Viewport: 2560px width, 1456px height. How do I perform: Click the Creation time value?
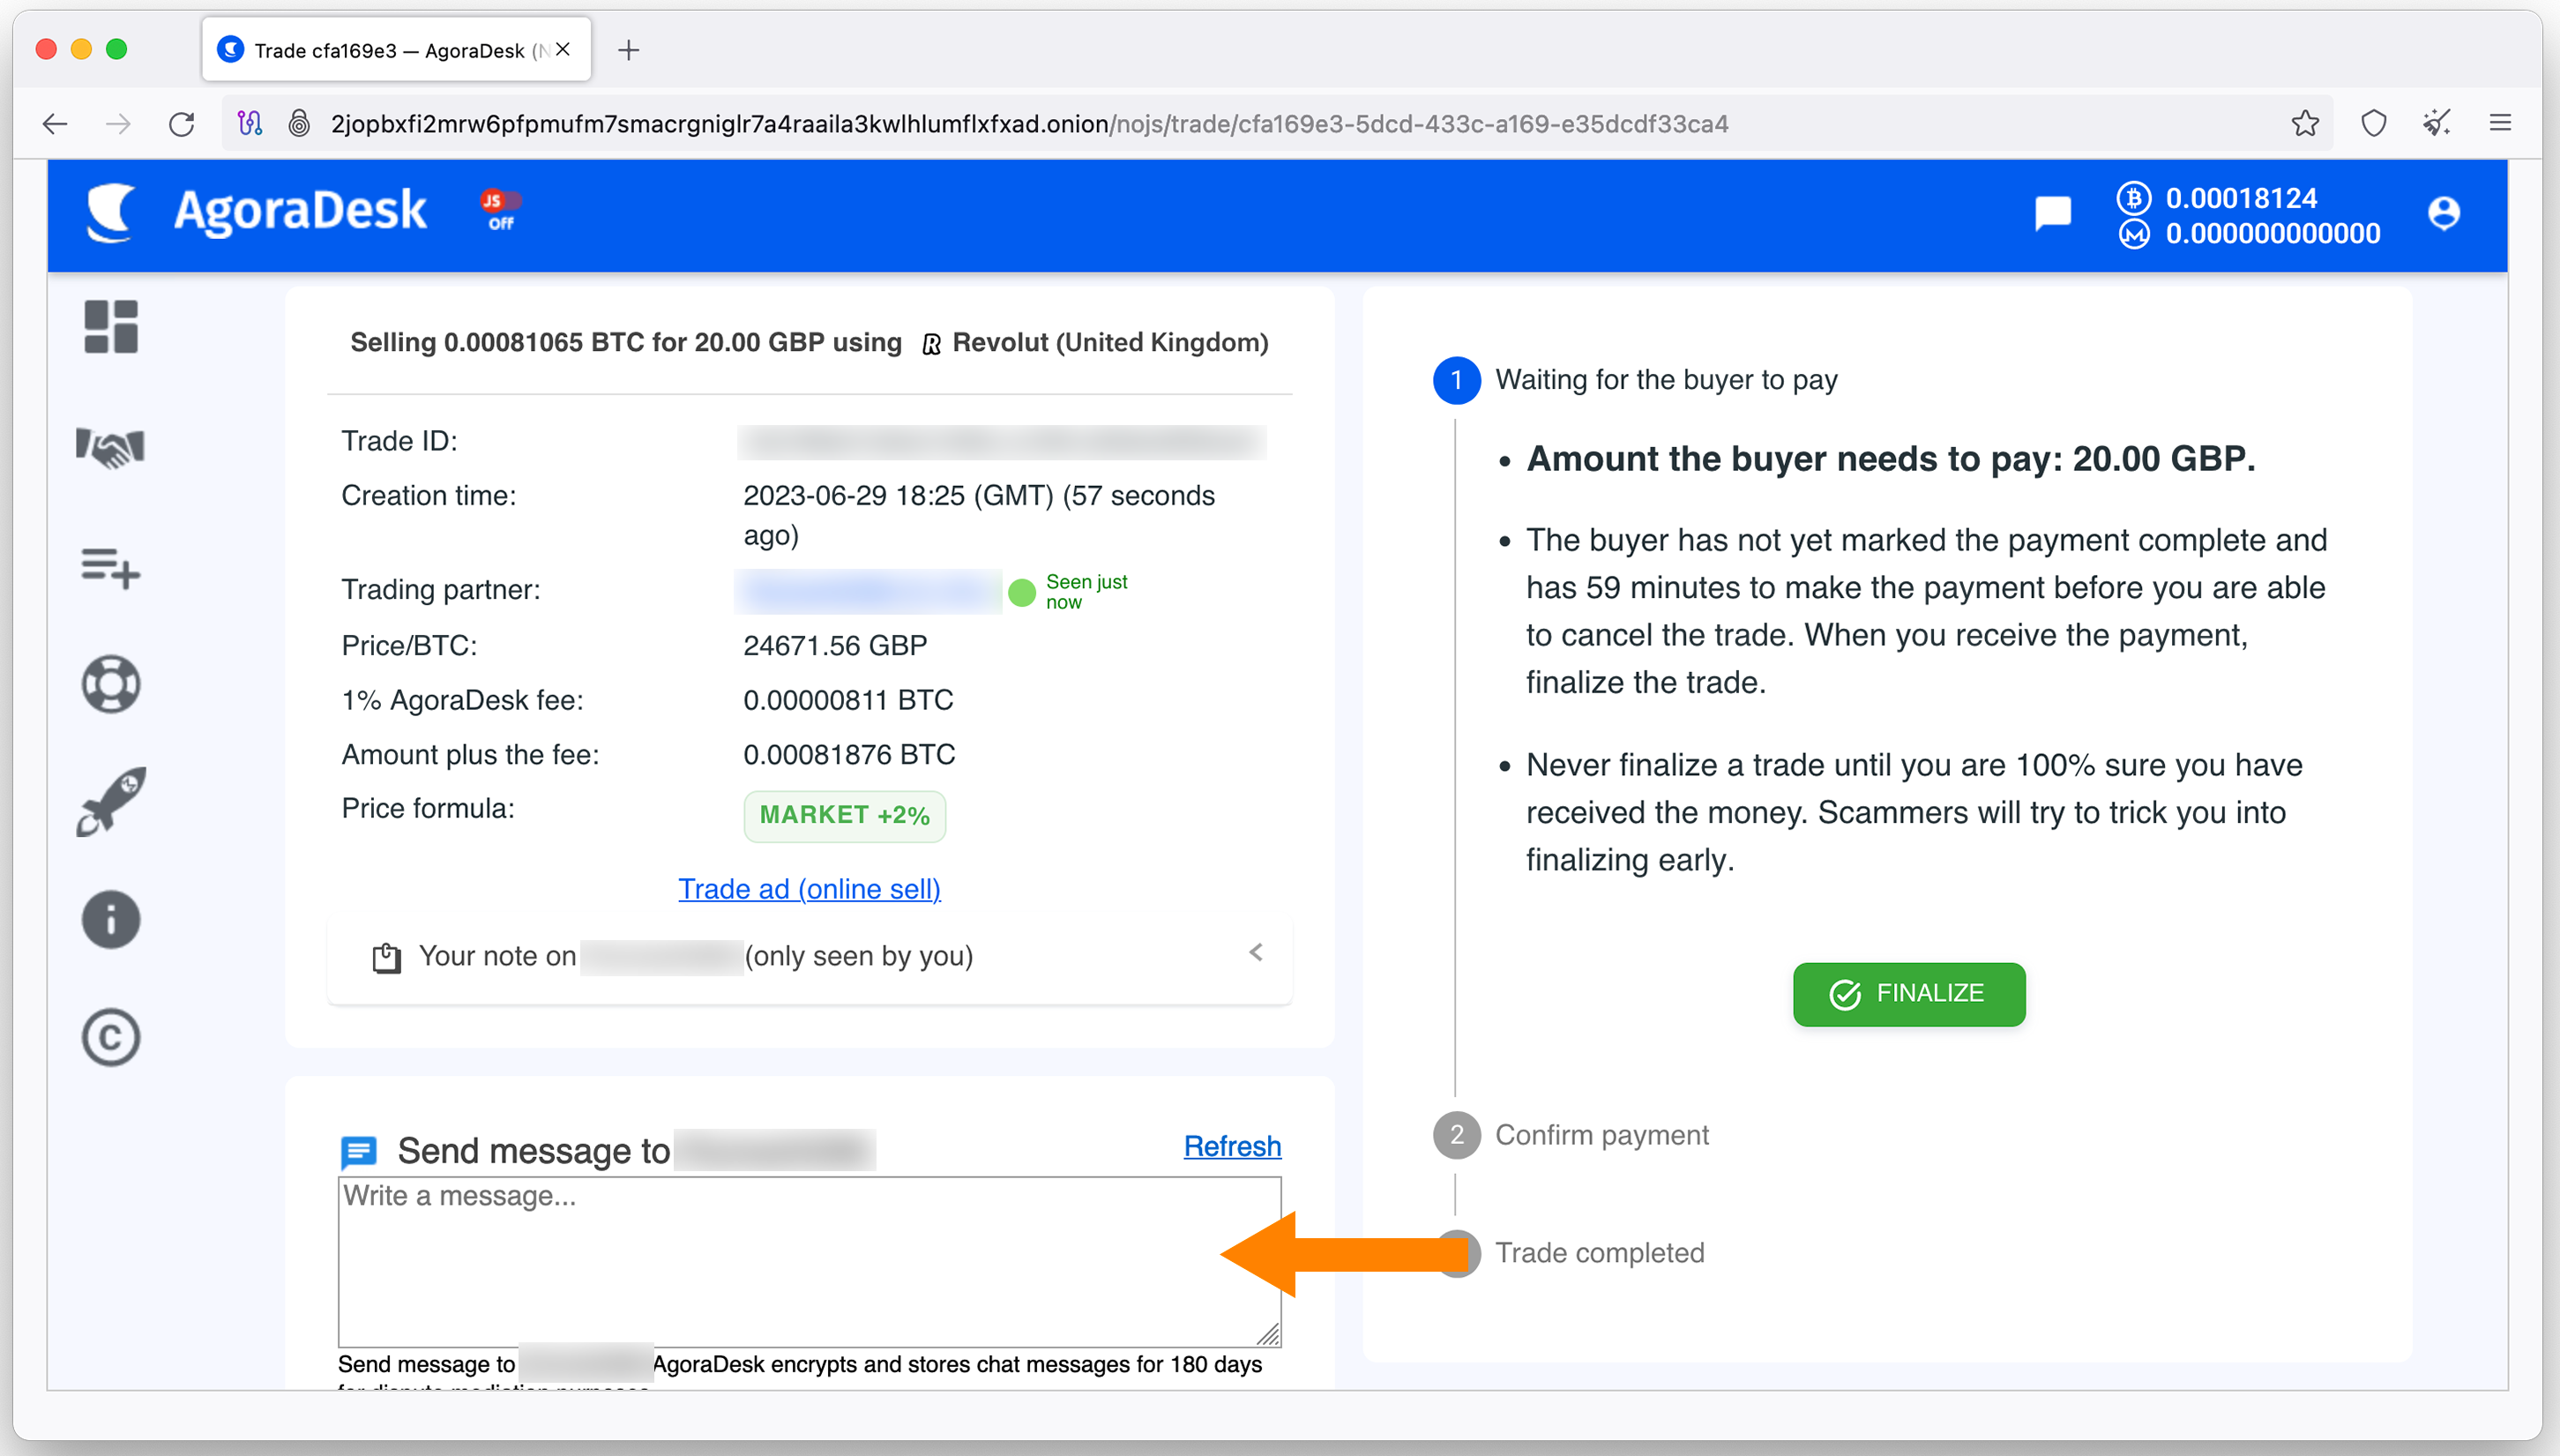(x=979, y=515)
